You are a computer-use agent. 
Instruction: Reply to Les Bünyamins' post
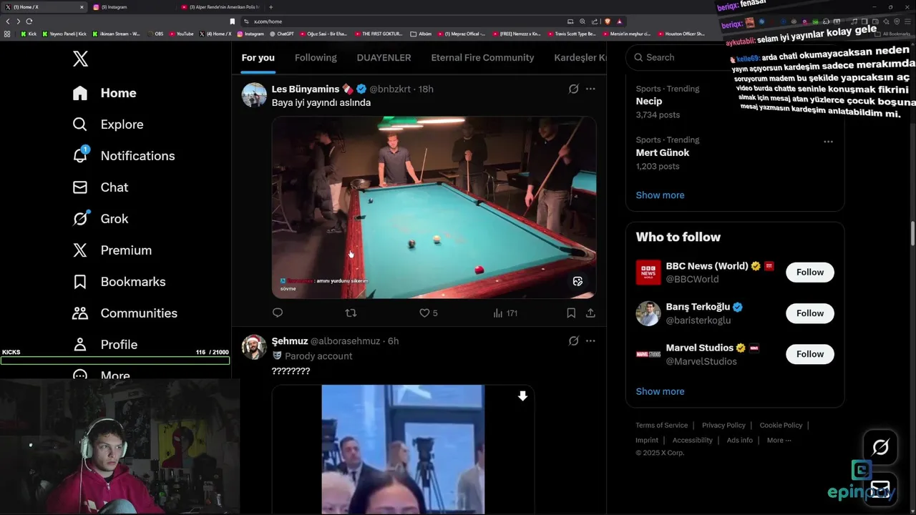pos(278,313)
